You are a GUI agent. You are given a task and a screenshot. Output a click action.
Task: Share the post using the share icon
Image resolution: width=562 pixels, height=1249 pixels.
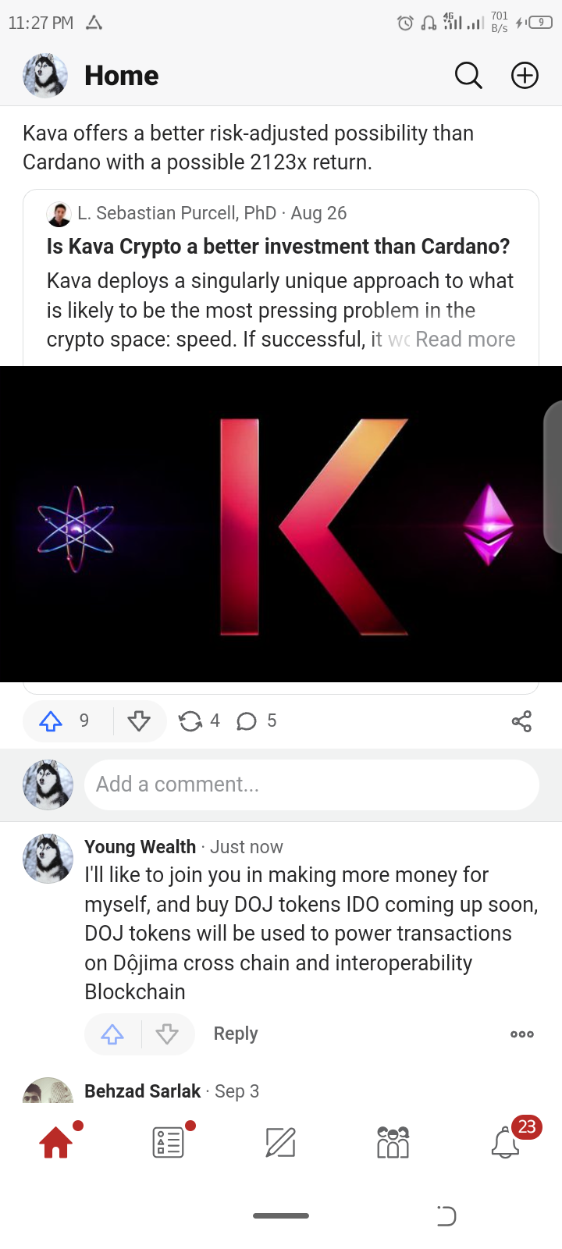pos(521,721)
